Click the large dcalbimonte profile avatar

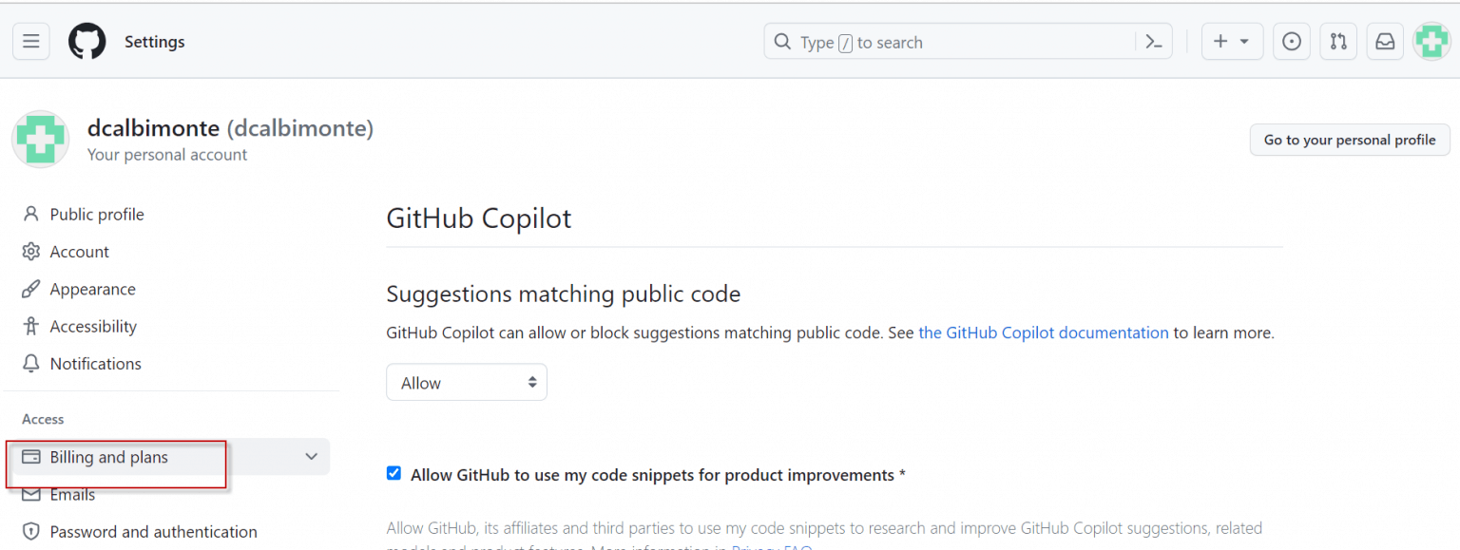(x=40, y=140)
